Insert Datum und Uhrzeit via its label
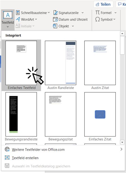 point(73,19)
